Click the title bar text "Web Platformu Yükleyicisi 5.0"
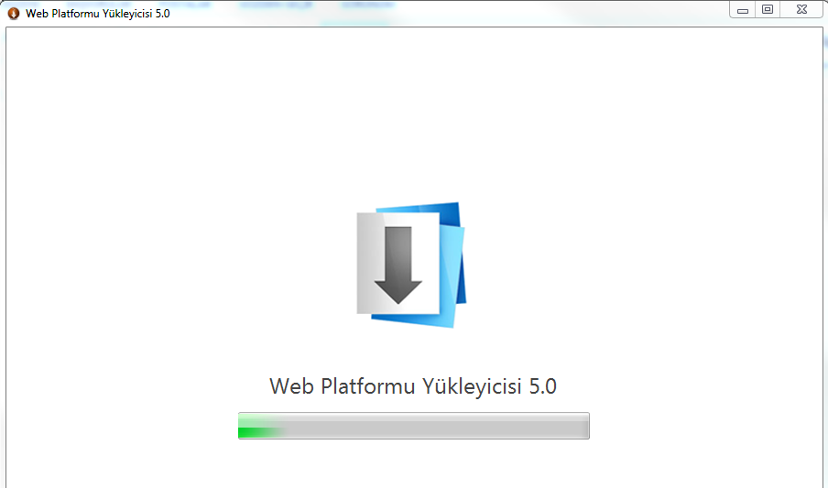This screenshot has width=828, height=488. pos(98,14)
